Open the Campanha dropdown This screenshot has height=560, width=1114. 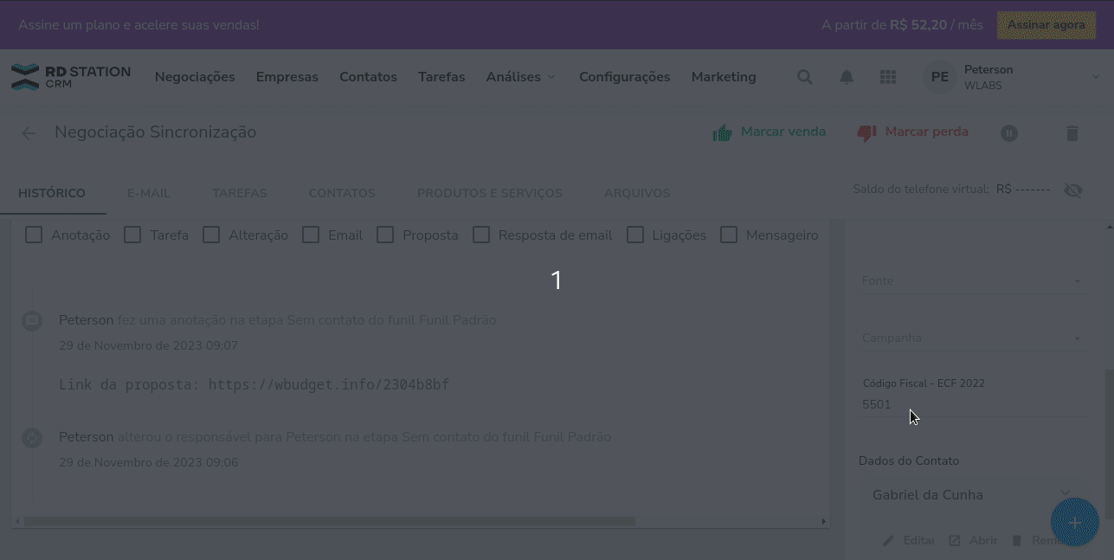tap(971, 338)
